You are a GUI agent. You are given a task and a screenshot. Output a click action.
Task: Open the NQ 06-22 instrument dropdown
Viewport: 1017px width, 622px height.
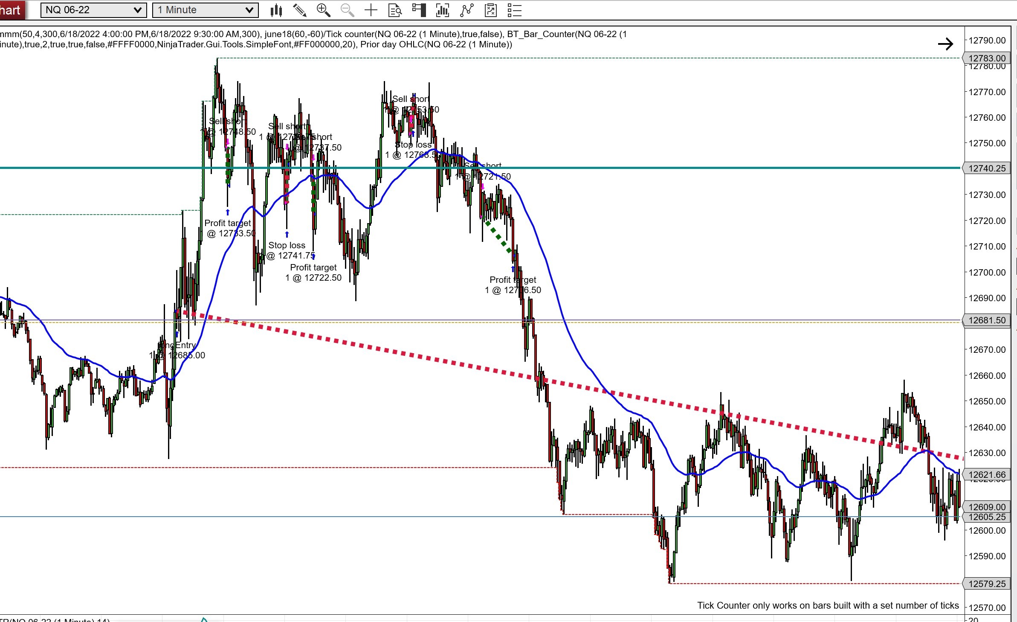(x=93, y=10)
